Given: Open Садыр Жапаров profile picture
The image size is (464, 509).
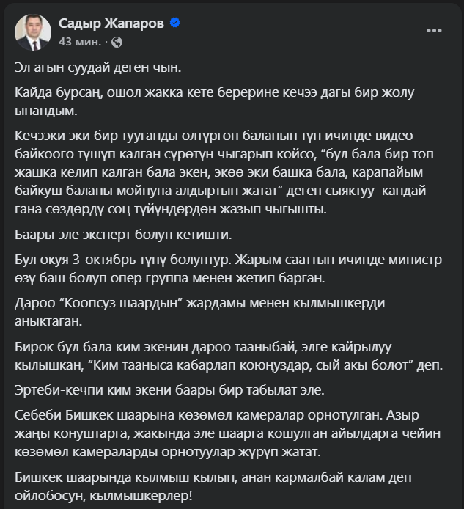Looking at the screenshot, I should tap(33, 32).
